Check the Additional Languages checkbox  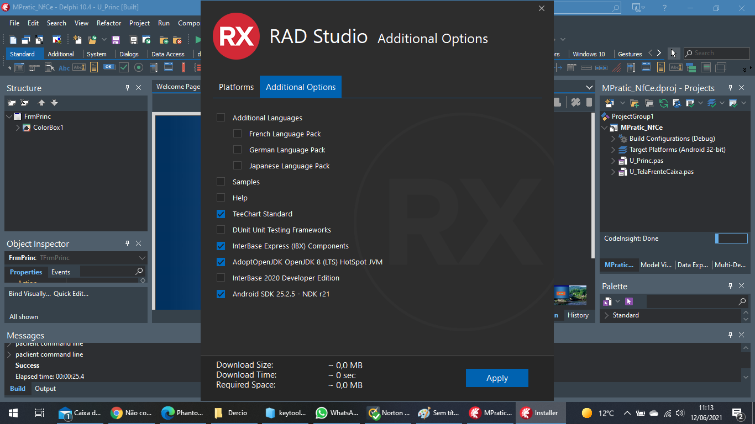coord(221,118)
